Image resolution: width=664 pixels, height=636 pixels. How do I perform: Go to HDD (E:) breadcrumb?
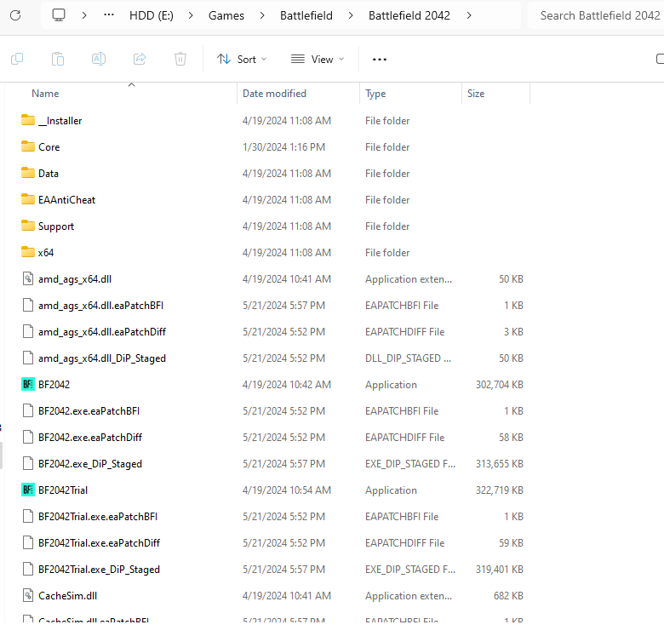coord(152,15)
